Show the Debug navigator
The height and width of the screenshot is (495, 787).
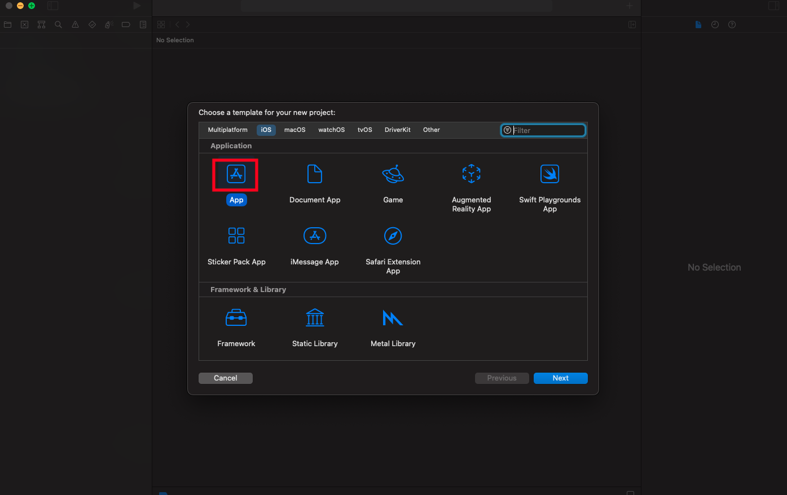point(109,25)
